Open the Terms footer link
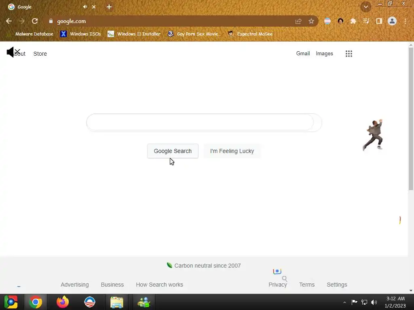The height and width of the screenshot is (310, 414). 307,285
